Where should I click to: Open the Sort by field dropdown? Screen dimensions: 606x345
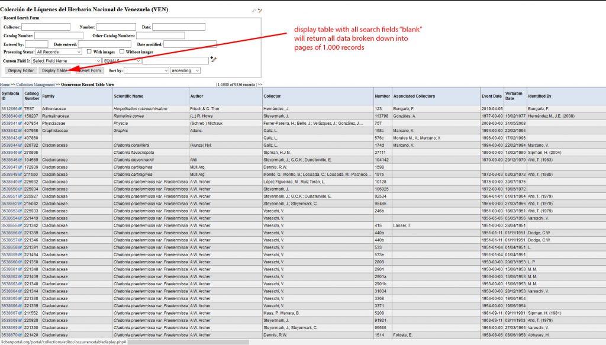(147, 70)
